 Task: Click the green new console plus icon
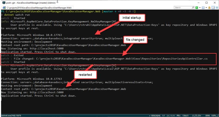tap(197, 8)
